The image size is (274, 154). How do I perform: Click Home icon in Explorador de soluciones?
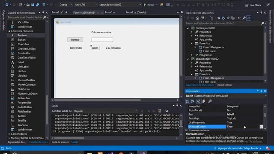[x=197, y=18]
